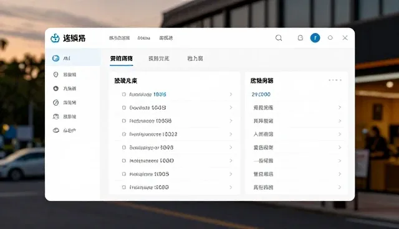Screen dimensions: 399x229
Task: Click the blue value 29 0000 in the right panel
Action: (x=261, y=95)
